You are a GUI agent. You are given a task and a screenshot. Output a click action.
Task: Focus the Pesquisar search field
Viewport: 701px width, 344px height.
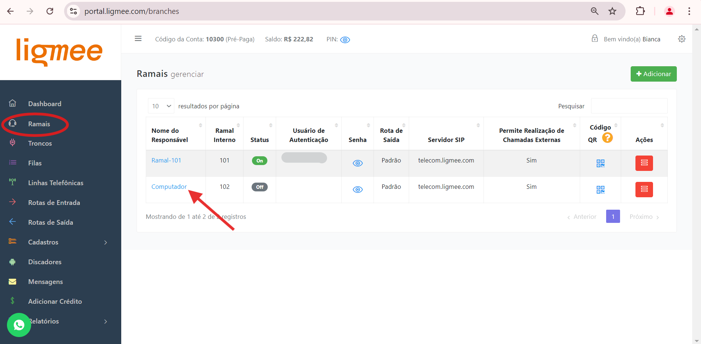(629, 106)
